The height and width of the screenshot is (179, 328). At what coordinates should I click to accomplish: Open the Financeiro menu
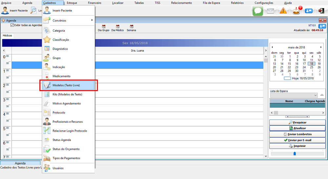point(94,3)
